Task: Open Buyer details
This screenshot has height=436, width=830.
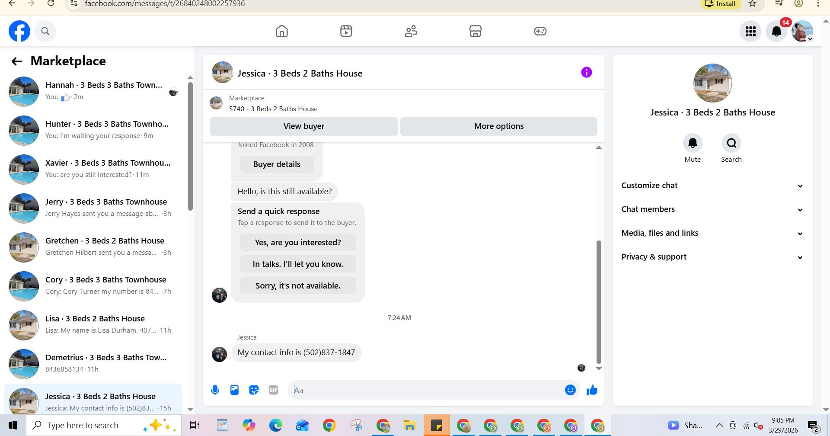Action: pos(277,164)
